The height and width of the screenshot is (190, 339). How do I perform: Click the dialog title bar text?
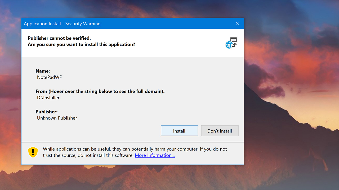(x=62, y=24)
